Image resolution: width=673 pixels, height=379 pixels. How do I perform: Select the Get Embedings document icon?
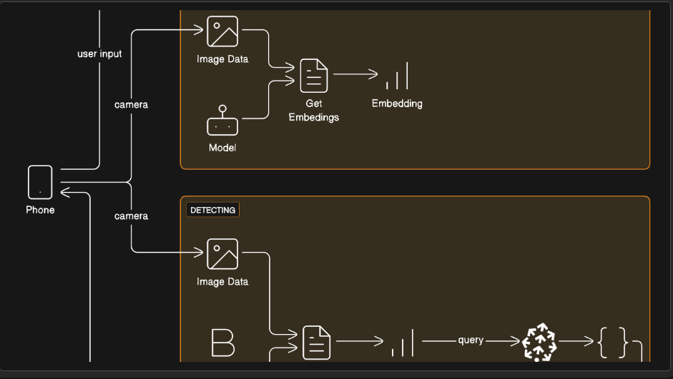click(x=314, y=75)
